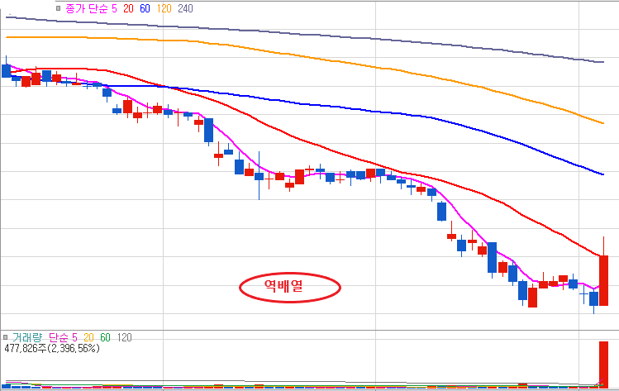Select orange 20 average in volume legend
The height and width of the screenshot is (391, 619).
[x=88, y=337]
